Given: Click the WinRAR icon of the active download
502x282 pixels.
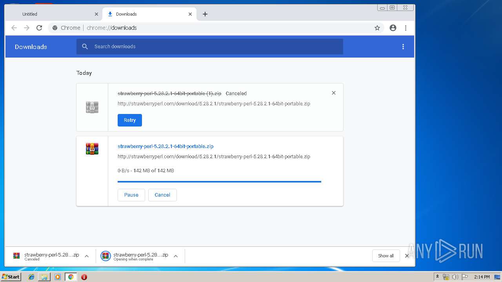Looking at the screenshot, I should 92,149.
